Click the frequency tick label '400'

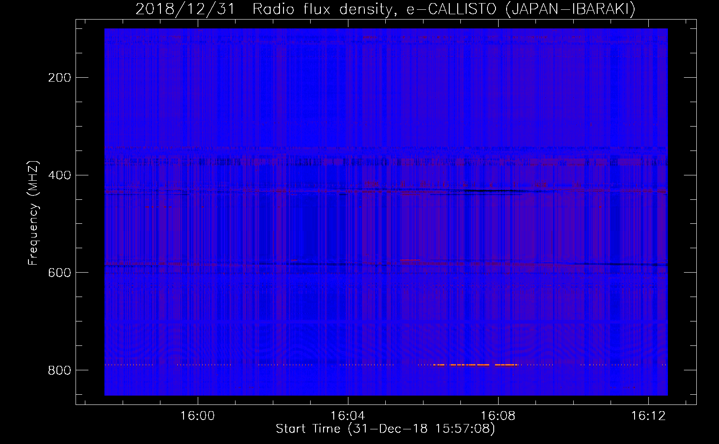60,175
